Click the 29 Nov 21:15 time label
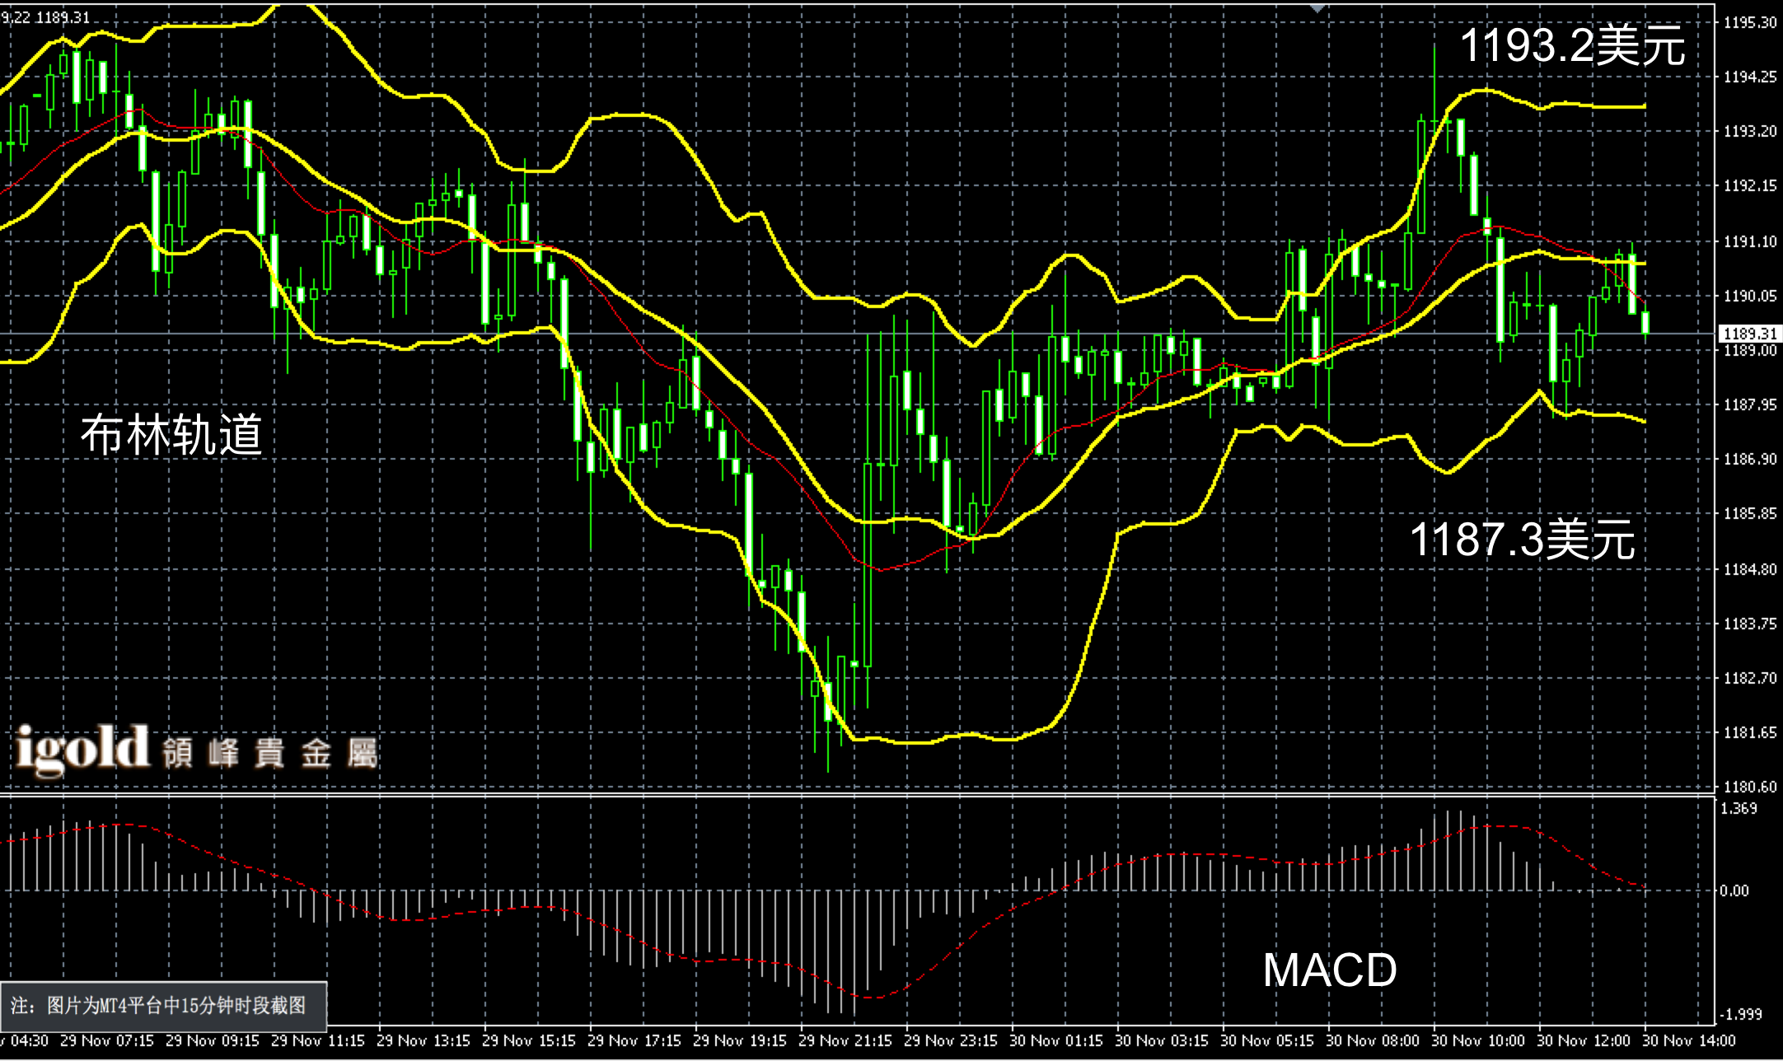The height and width of the screenshot is (1061, 1783). 845,1041
